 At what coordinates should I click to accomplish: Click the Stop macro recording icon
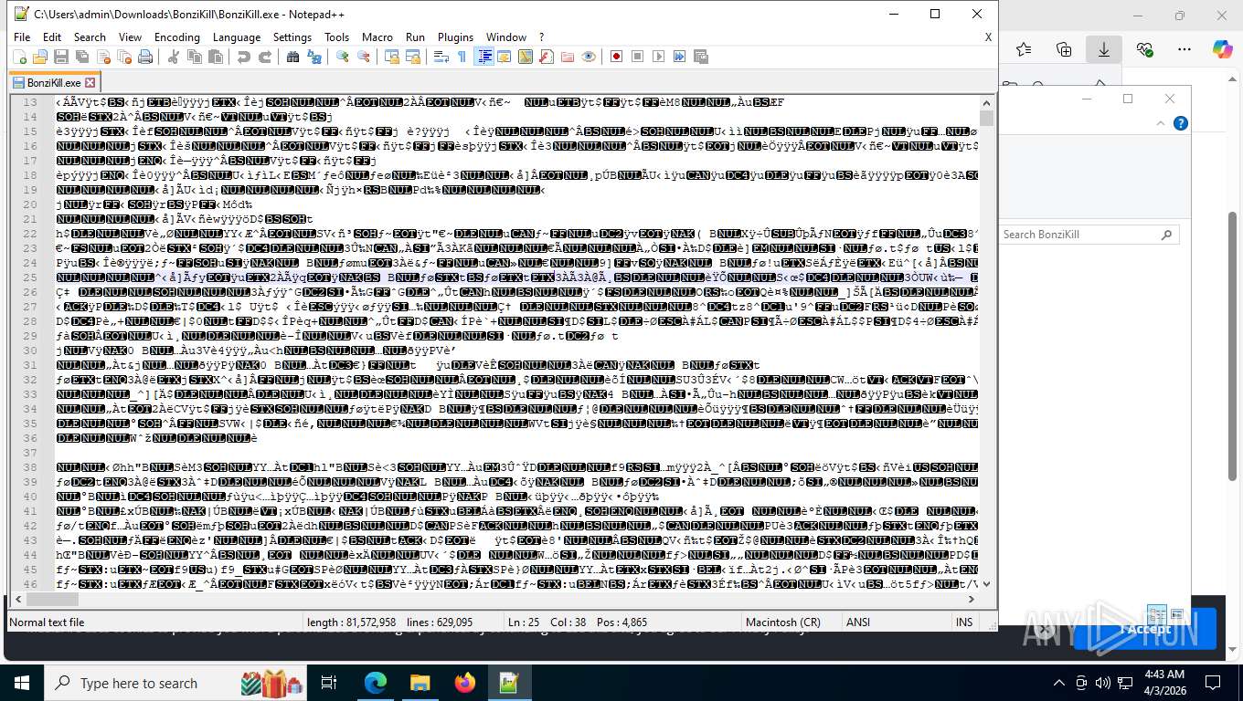pos(638,57)
